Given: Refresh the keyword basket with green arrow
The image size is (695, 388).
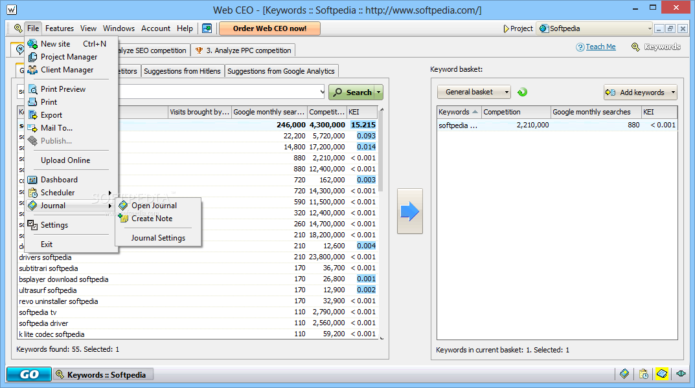Looking at the screenshot, I should point(523,92).
